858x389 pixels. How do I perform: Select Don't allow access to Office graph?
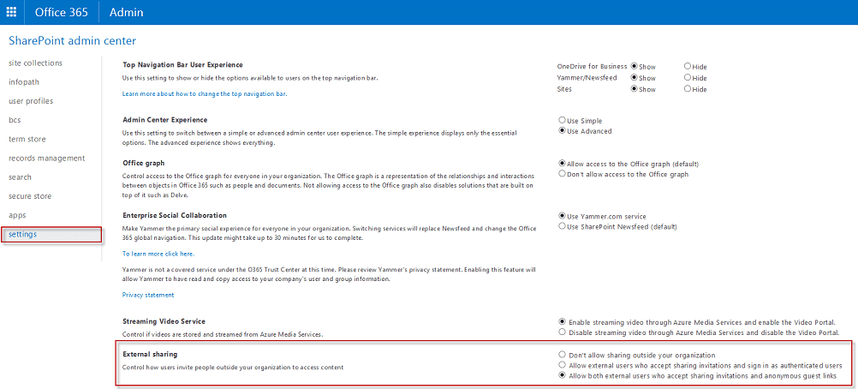pos(562,174)
